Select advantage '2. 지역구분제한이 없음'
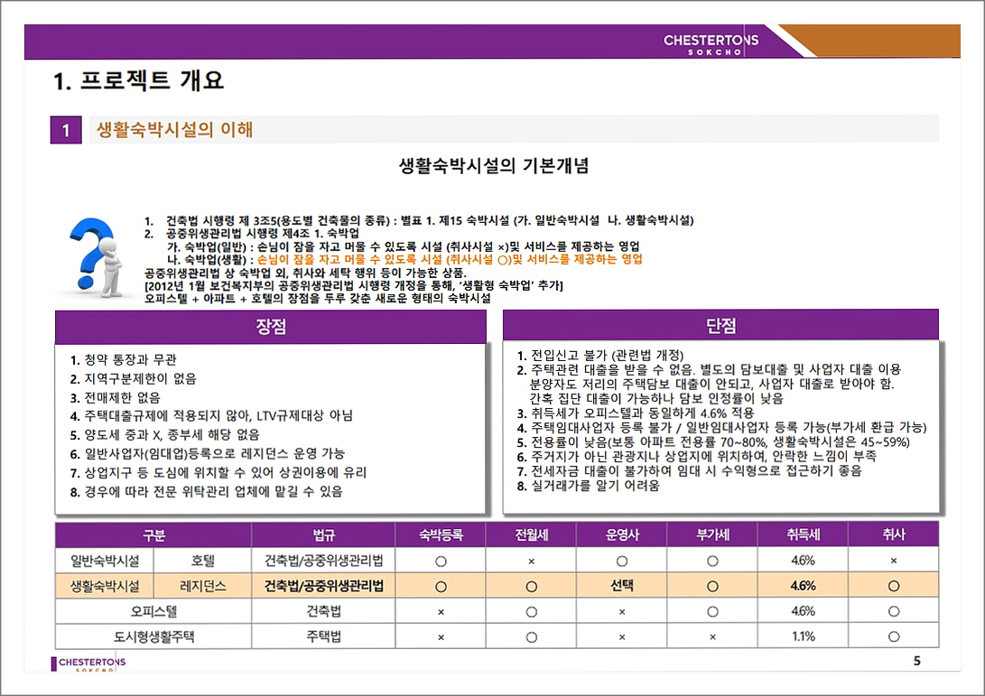The image size is (985, 696). 134,379
